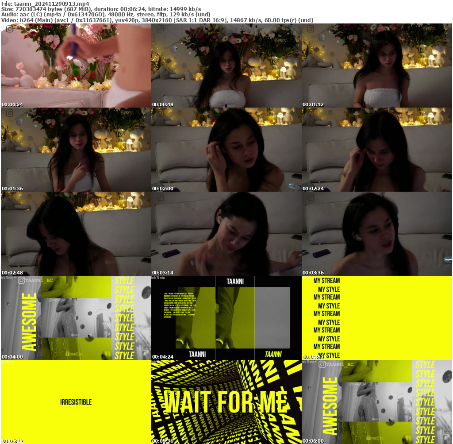
Task: Open the frame timestamped 00:02:48
Action: click(x=76, y=234)
